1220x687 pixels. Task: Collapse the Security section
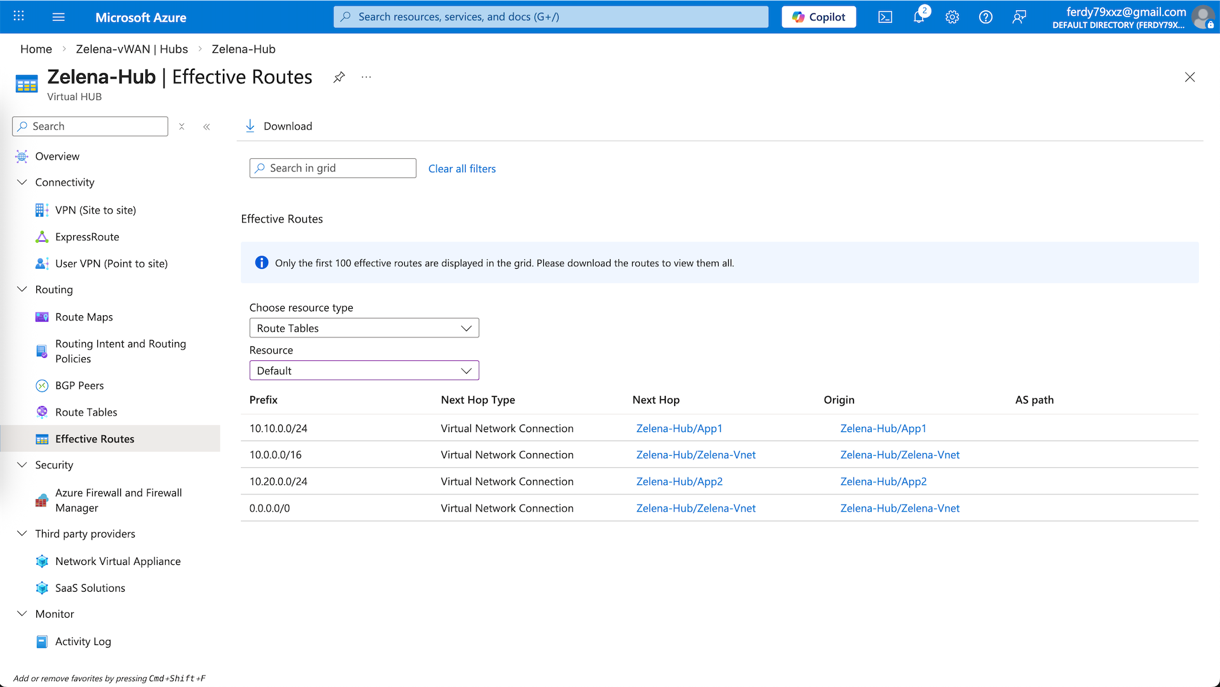click(x=22, y=465)
